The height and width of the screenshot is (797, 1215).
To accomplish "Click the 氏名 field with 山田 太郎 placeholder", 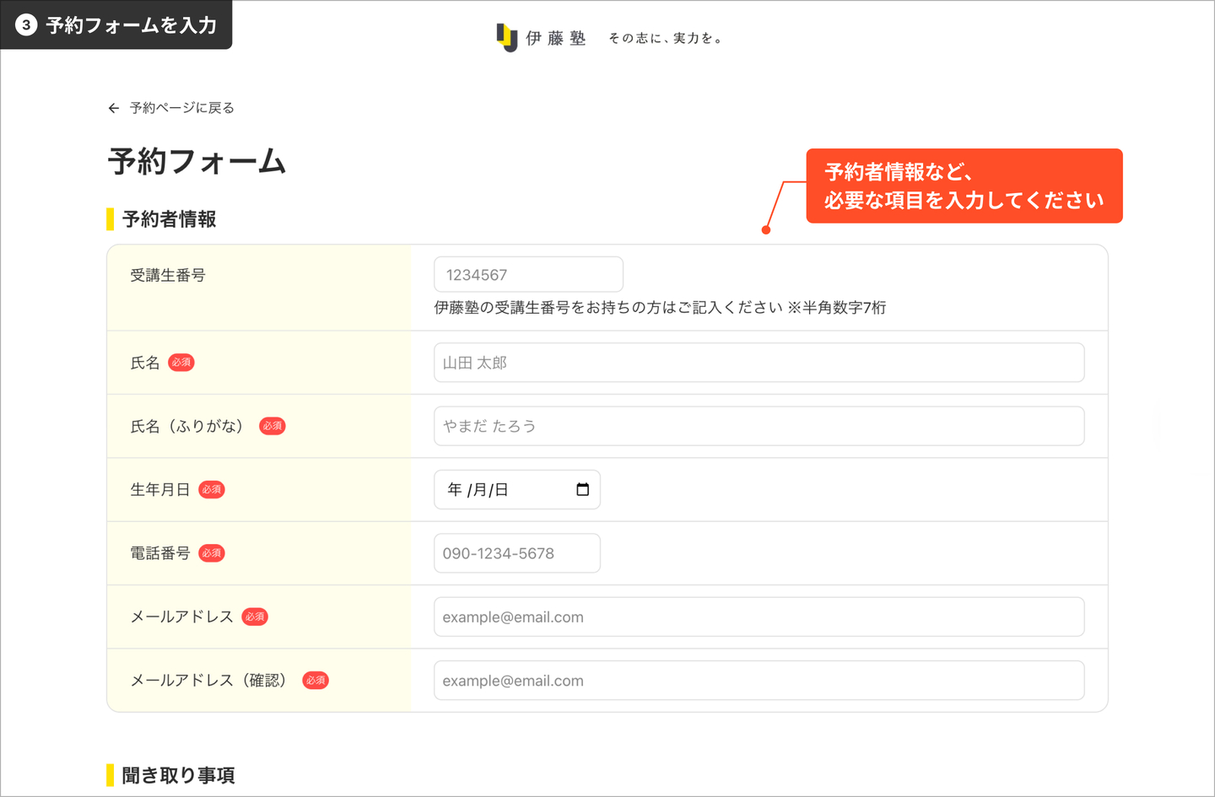I will click(x=759, y=363).
